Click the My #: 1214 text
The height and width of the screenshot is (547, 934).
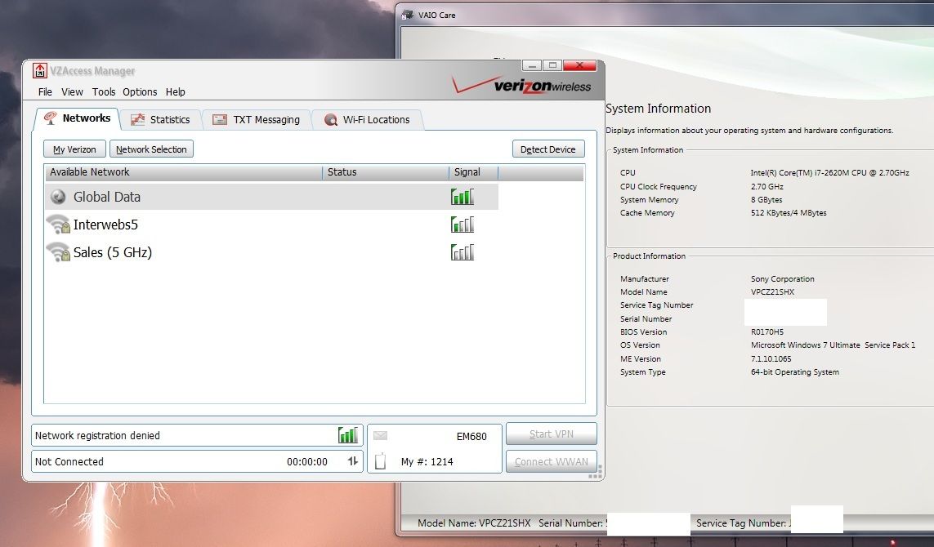[x=427, y=462]
